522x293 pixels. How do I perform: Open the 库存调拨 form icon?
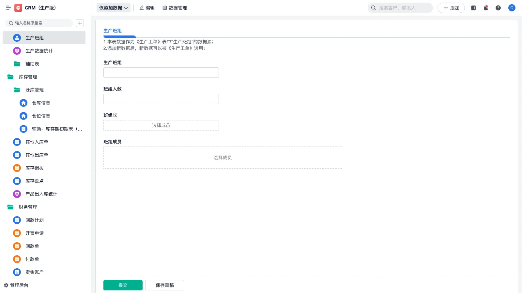pyautogui.click(x=17, y=168)
